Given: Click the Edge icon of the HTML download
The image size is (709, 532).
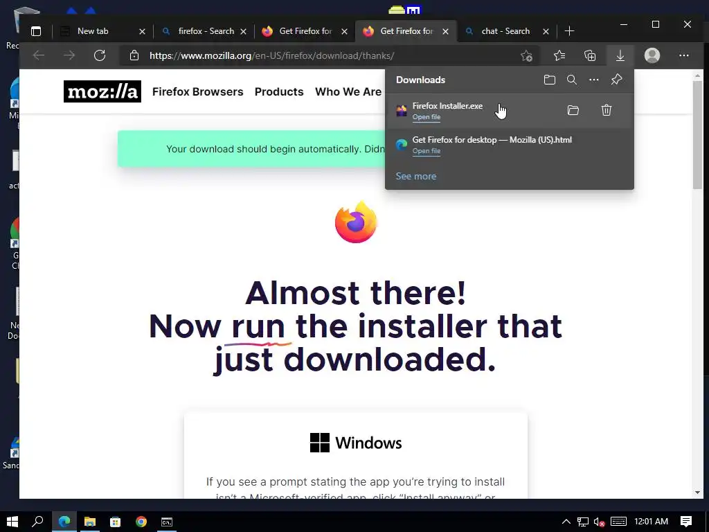Looking at the screenshot, I should 402,144.
